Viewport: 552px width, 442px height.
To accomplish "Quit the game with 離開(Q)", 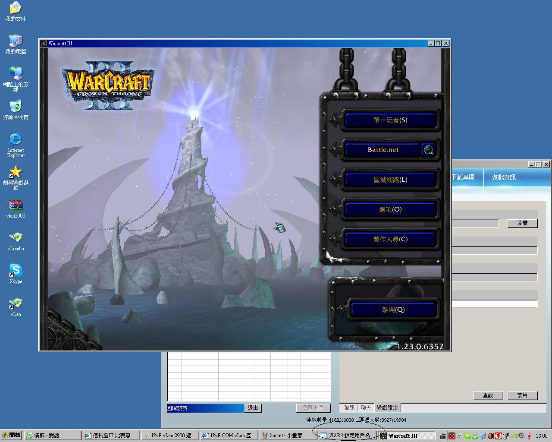I will coord(393,309).
